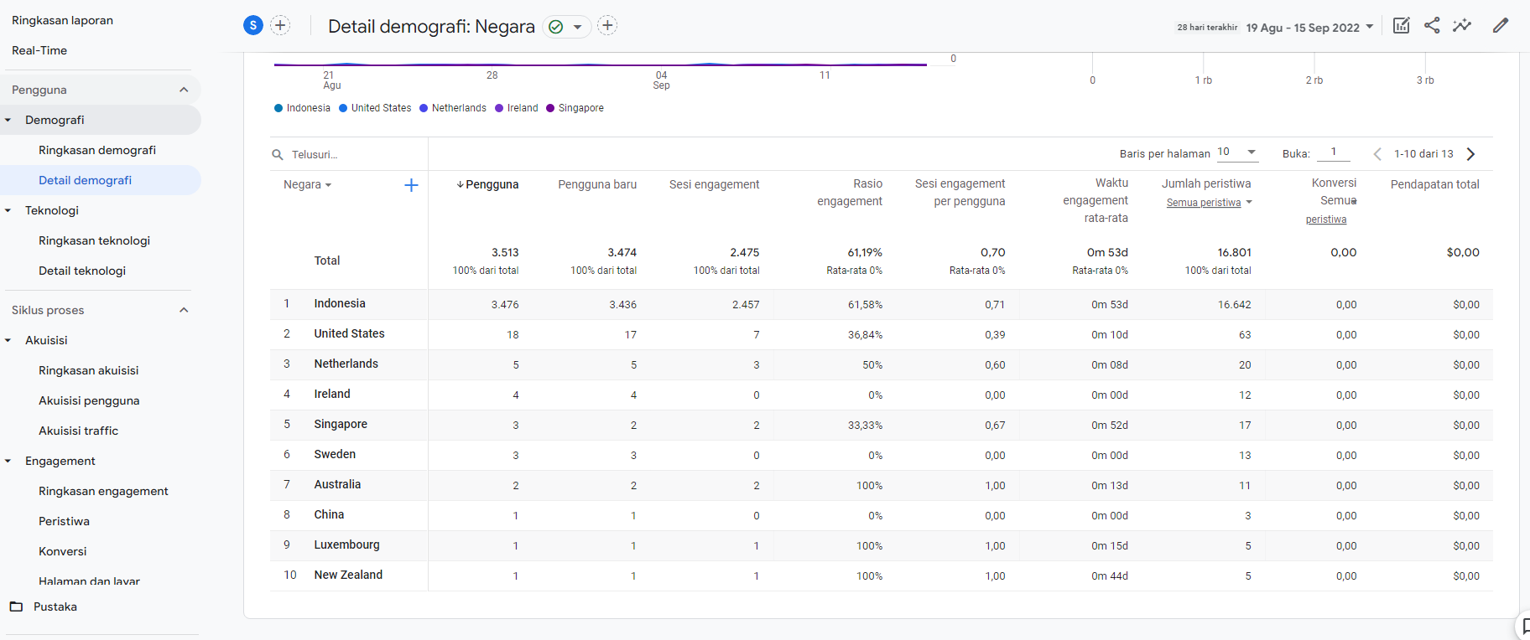Collapse the Pengguna section
The height and width of the screenshot is (640, 1530).
184,90
